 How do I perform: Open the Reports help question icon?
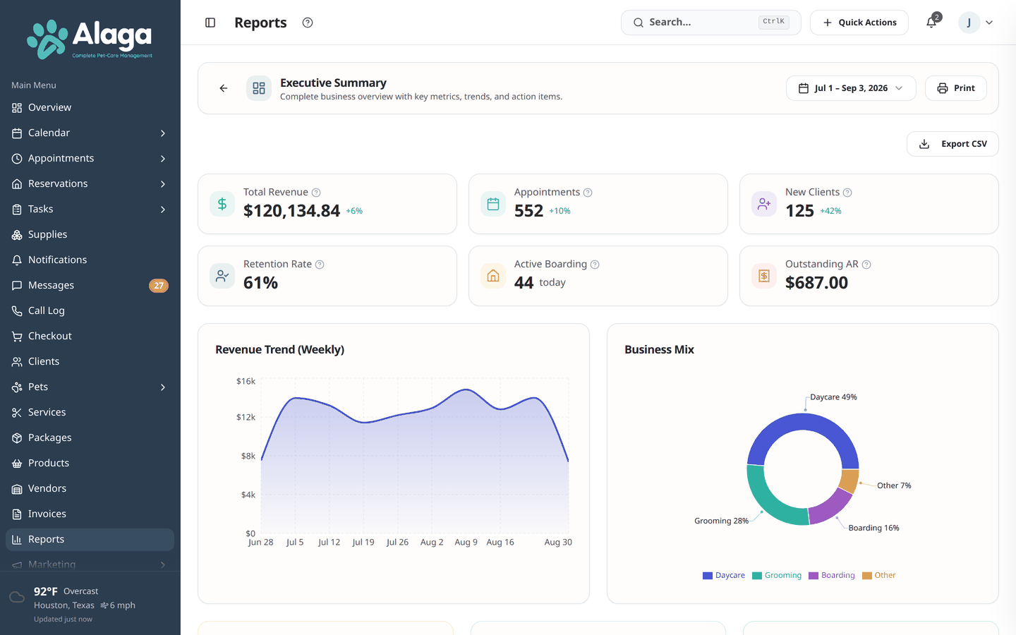tap(308, 23)
